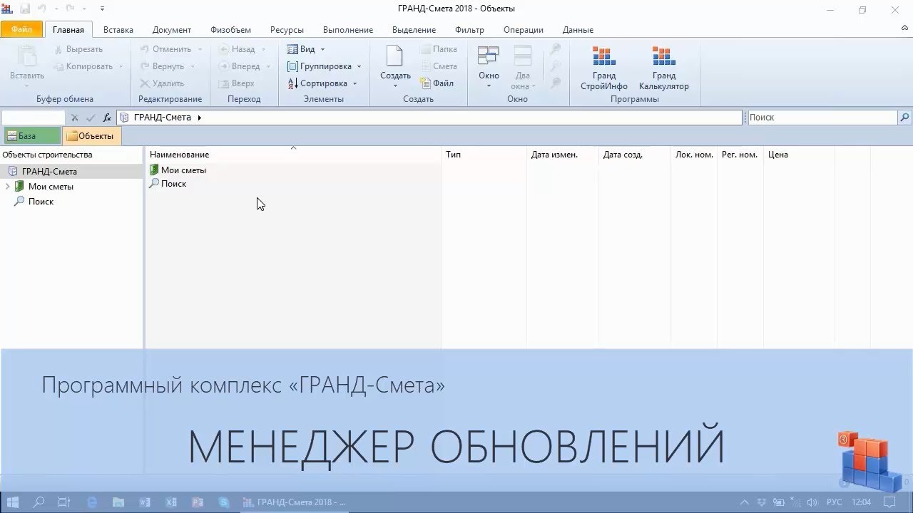Switch to the Фильтр ribbon tab
Image resolution: width=913 pixels, height=513 pixels.
pyautogui.click(x=469, y=30)
